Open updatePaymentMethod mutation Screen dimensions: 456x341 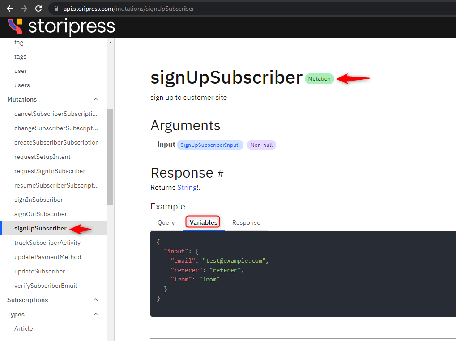click(48, 257)
